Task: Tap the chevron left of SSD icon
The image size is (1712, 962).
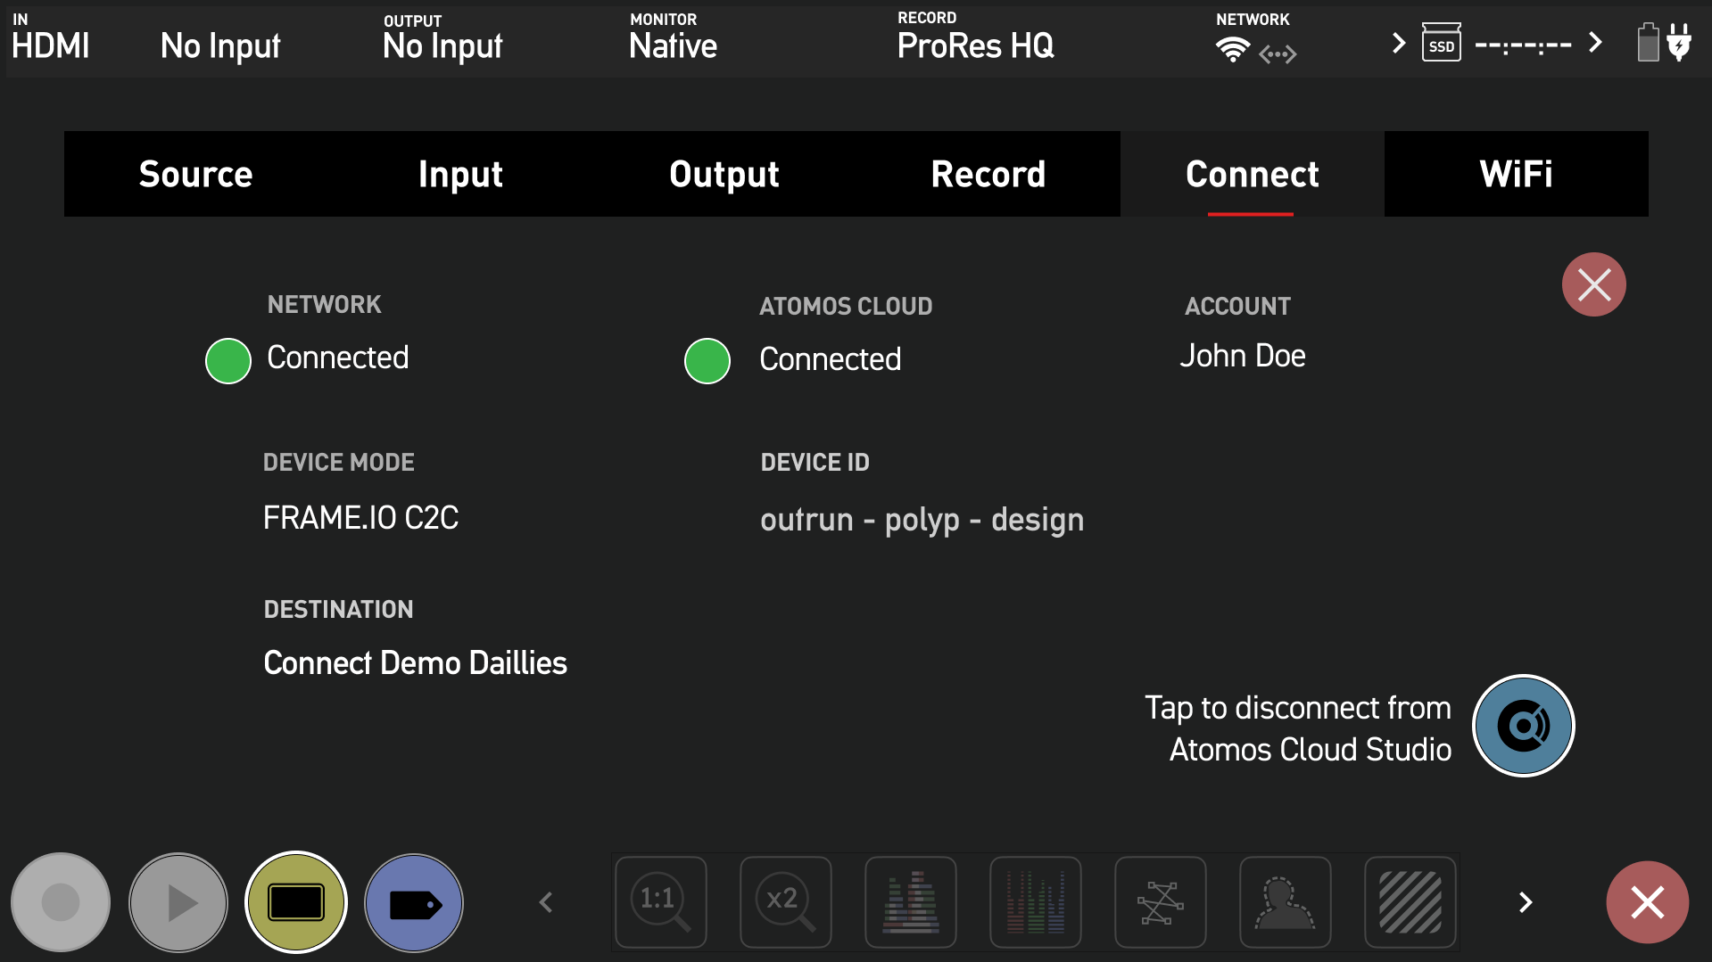Action: [1398, 42]
